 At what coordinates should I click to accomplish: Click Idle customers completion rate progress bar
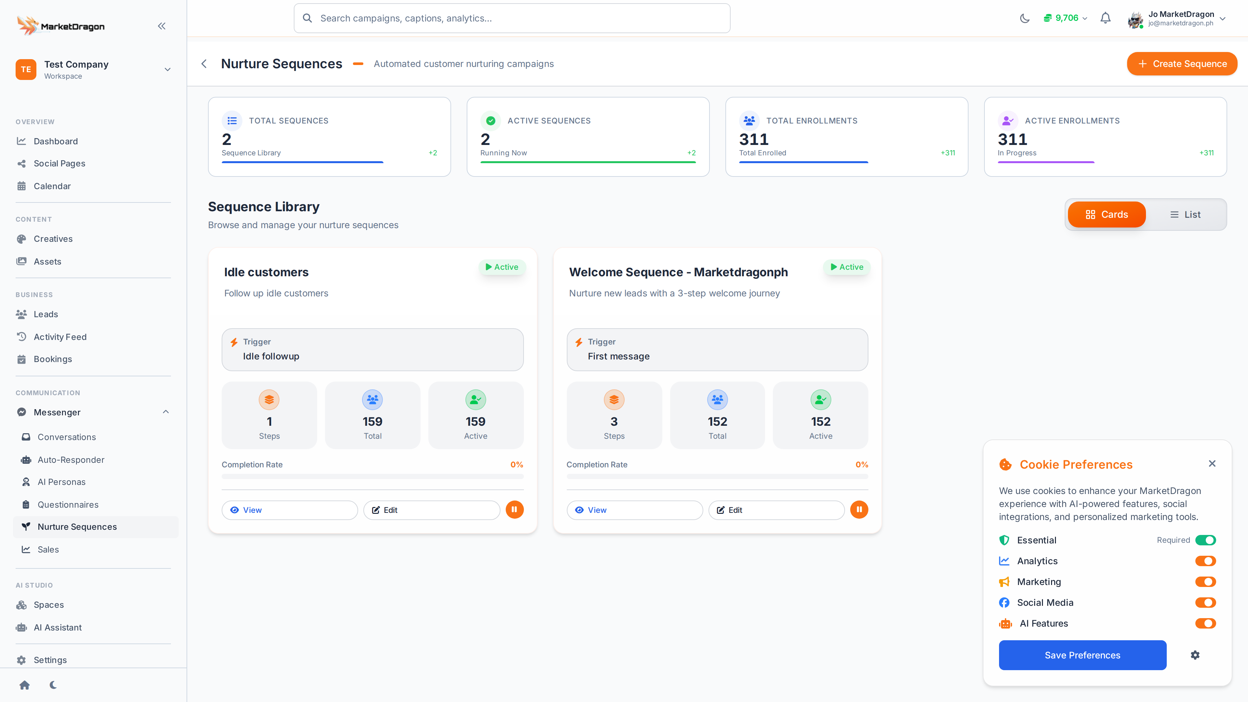click(372, 476)
